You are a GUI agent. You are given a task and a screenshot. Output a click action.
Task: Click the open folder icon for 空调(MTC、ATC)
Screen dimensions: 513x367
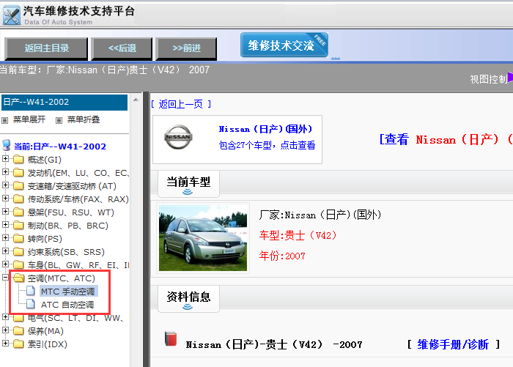coord(19,278)
